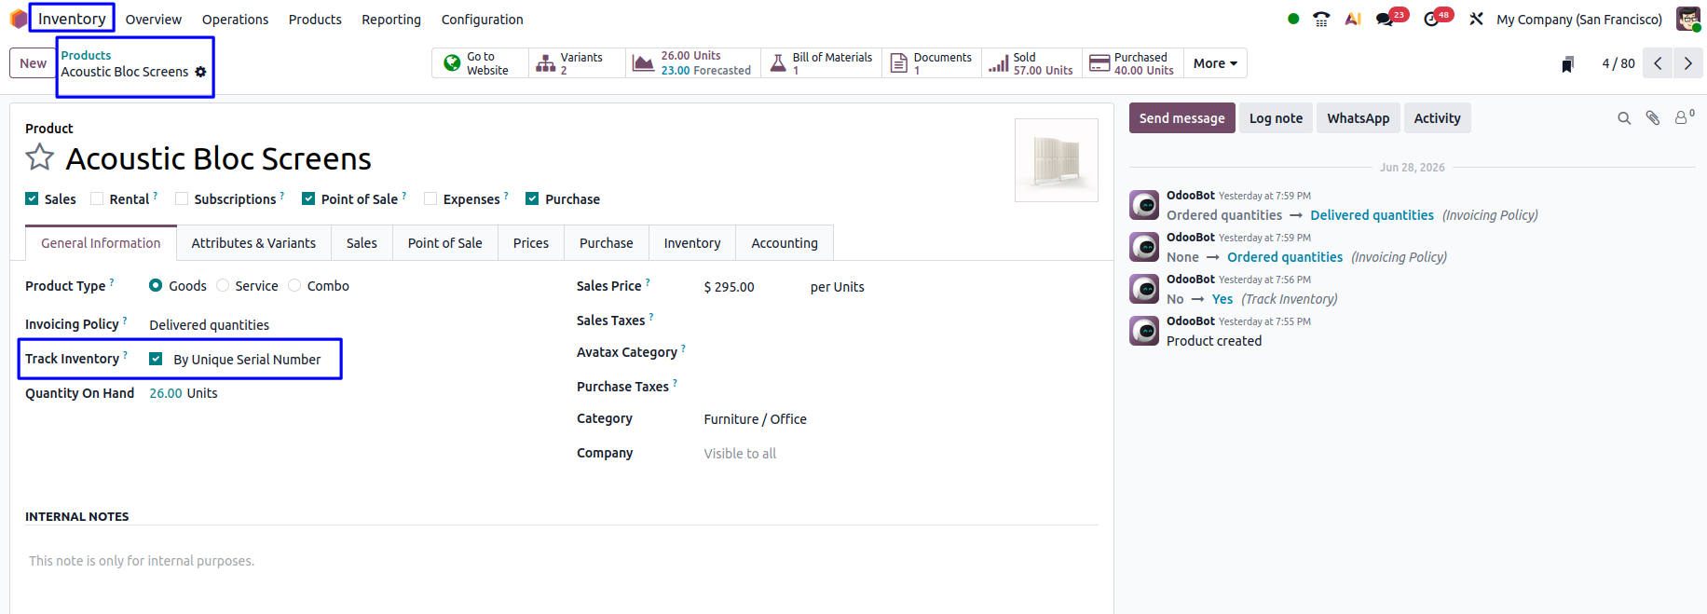Toggle the Expenses checkbox
Image resolution: width=1707 pixels, height=614 pixels.
pyautogui.click(x=430, y=198)
